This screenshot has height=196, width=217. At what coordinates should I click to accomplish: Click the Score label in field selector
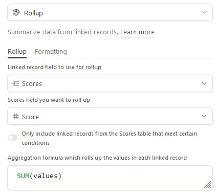click(x=30, y=117)
